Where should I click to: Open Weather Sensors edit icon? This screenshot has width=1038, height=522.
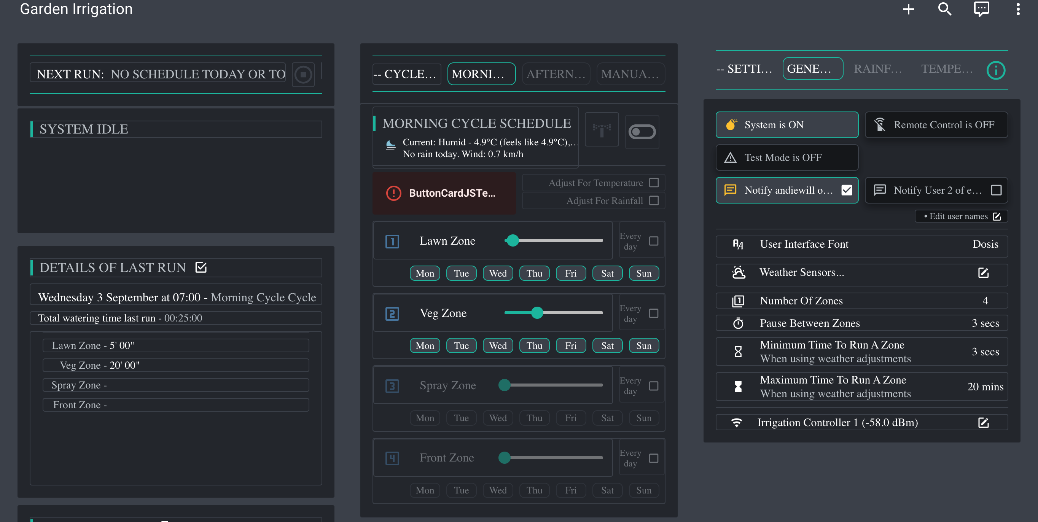coord(983,273)
